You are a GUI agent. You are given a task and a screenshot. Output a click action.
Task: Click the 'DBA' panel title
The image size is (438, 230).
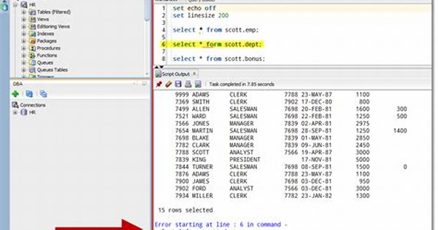coord(18,84)
